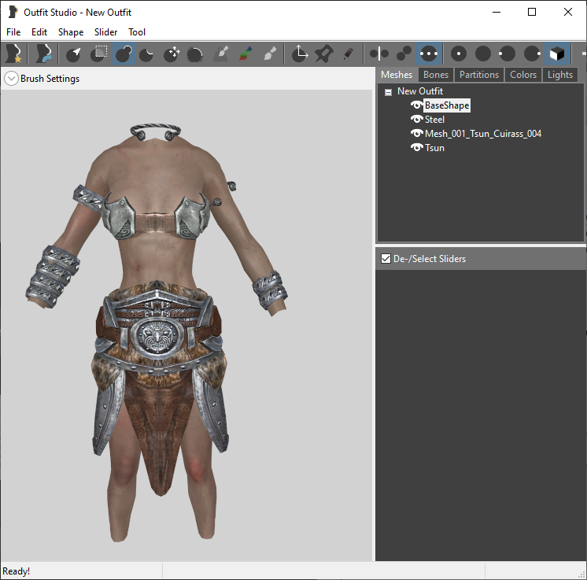The image size is (587, 580).
Task: Hide Mesh_001_Tsun_Cuirass_004 using its eye
Action: [x=417, y=133]
